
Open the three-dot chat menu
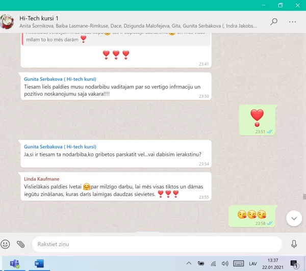pos(292,21)
